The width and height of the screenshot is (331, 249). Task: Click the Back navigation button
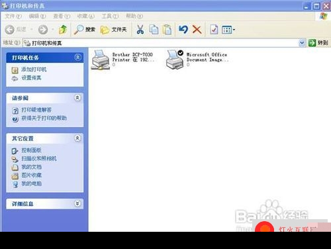tap(15, 29)
